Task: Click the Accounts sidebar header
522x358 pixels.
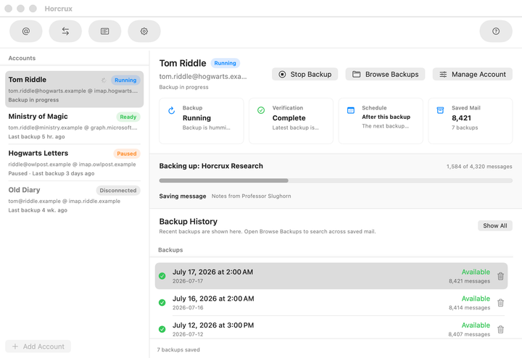Action: [22, 58]
